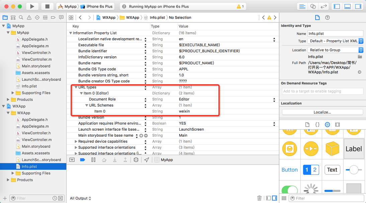Click the Step over debug button
This screenshot has width=366, height=203.
[104, 160]
